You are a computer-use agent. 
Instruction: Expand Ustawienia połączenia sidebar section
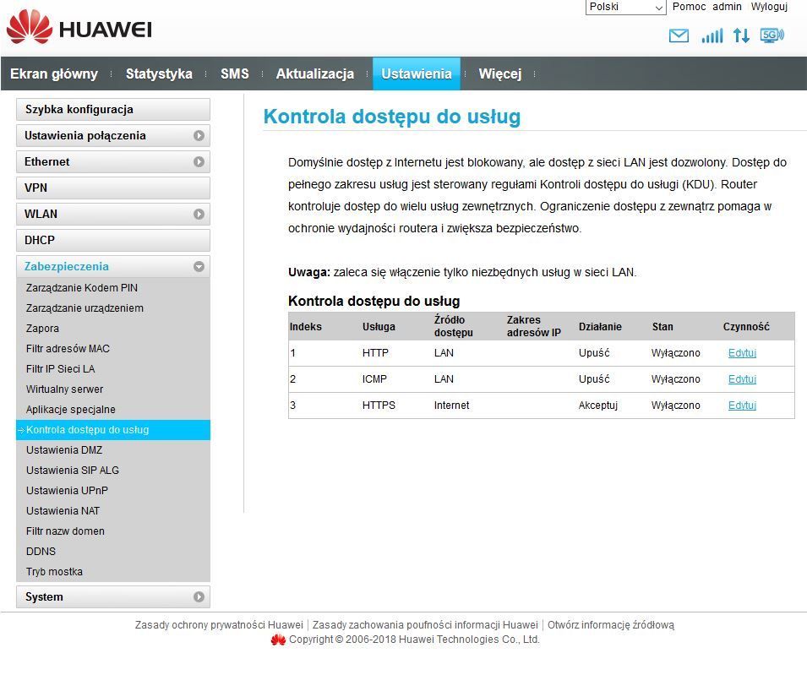pyautogui.click(x=112, y=136)
